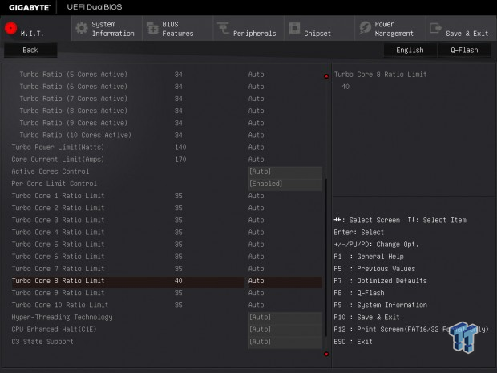497x373 pixels.
Task: Click the BIOS Features chip icon
Action: [x=152, y=29]
